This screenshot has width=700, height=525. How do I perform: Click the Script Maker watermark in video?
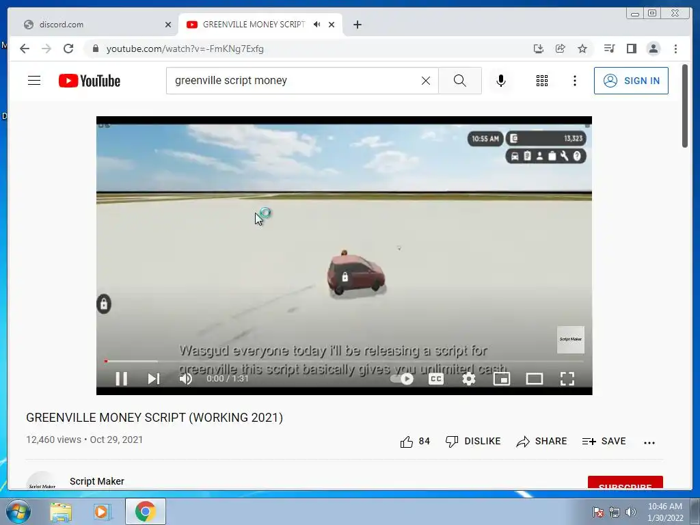coord(571,340)
